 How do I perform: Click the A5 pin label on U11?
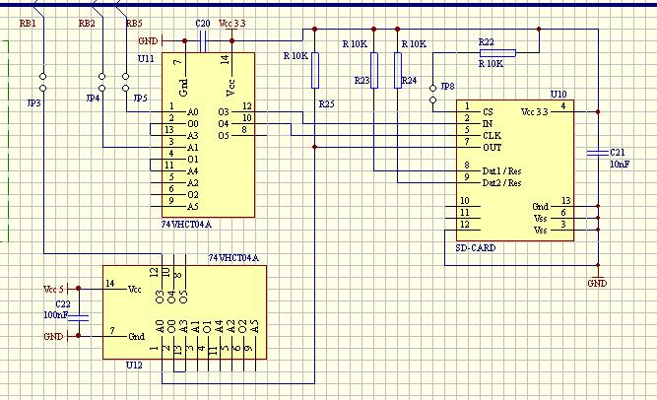(193, 206)
